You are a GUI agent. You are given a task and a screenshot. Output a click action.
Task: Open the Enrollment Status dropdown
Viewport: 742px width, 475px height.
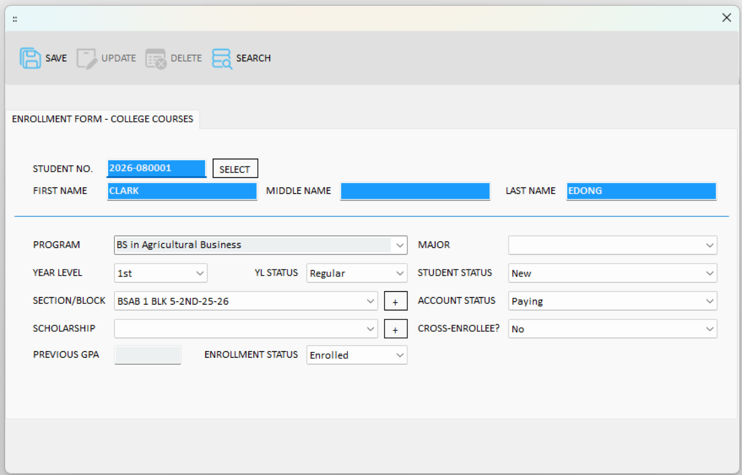tap(357, 355)
